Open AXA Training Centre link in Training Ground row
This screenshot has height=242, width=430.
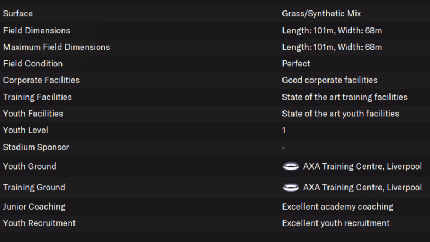[362, 188]
